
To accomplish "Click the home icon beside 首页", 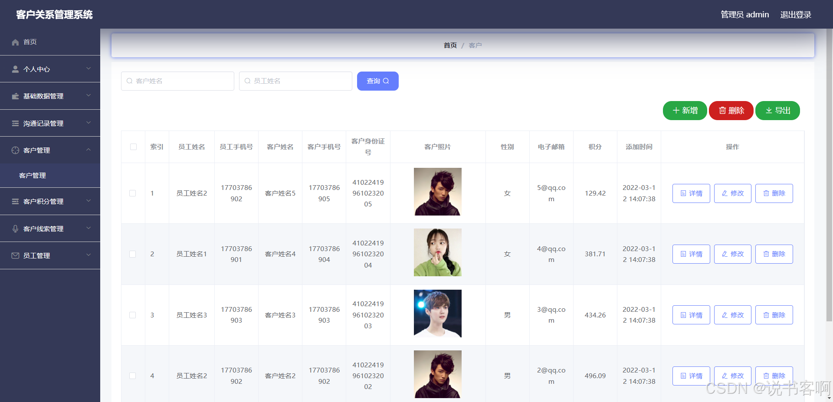I will (x=15, y=42).
